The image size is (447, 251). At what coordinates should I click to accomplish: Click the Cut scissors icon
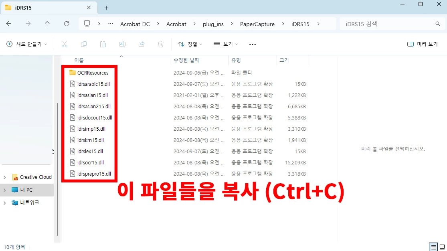(x=65, y=44)
